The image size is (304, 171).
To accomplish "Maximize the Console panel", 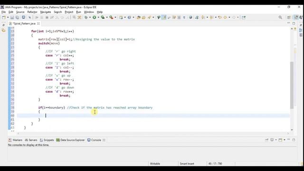I will [294, 140].
